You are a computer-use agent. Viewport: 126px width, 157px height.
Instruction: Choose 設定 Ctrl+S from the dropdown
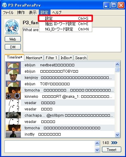[65, 19]
